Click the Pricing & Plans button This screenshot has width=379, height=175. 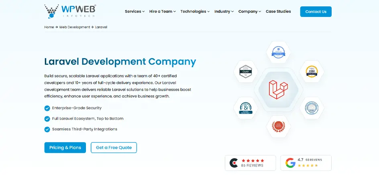click(x=65, y=147)
